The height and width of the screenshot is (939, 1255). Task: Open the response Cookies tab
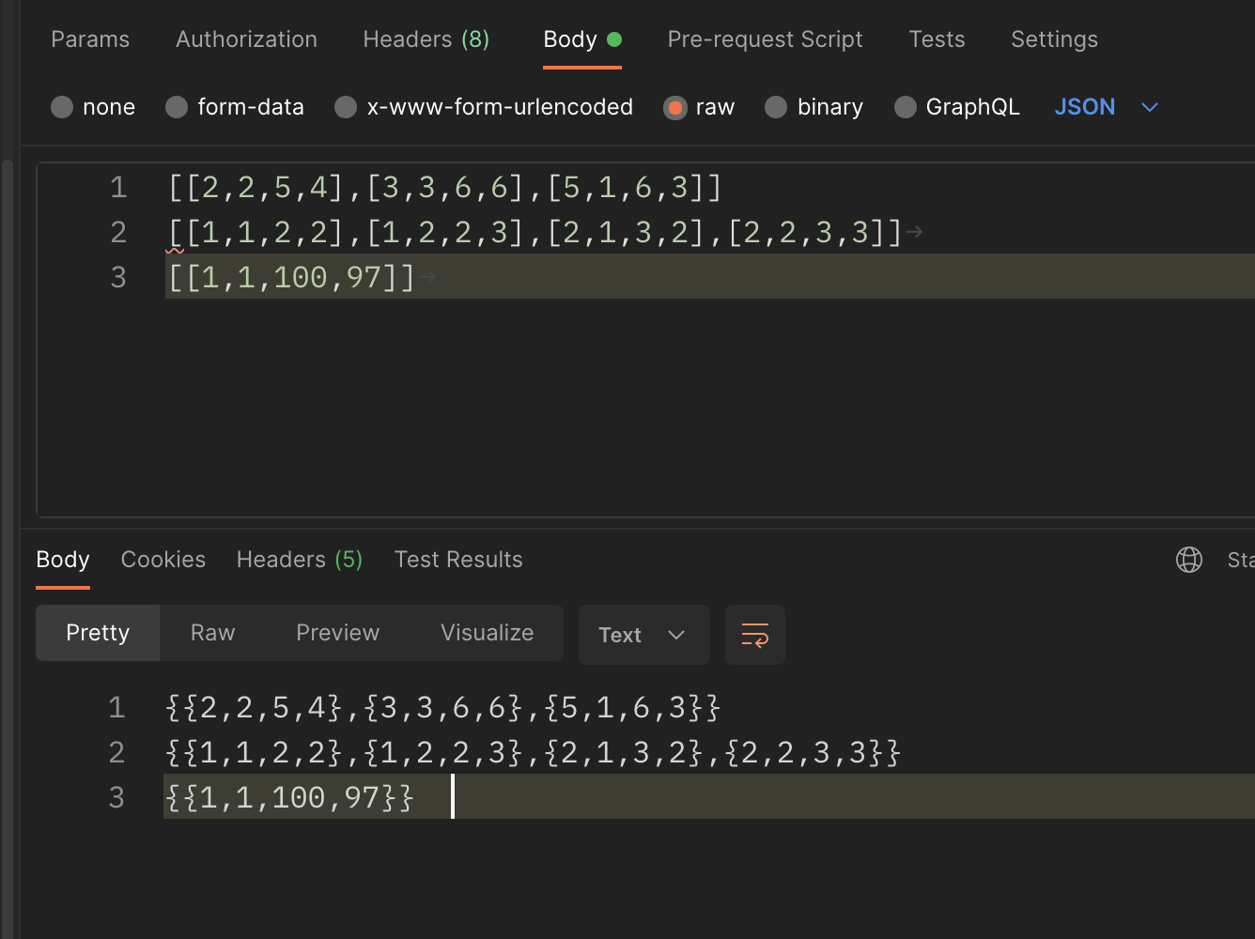(x=163, y=560)
